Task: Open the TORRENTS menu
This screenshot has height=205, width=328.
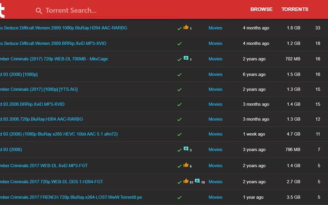Action: point(295,9)
